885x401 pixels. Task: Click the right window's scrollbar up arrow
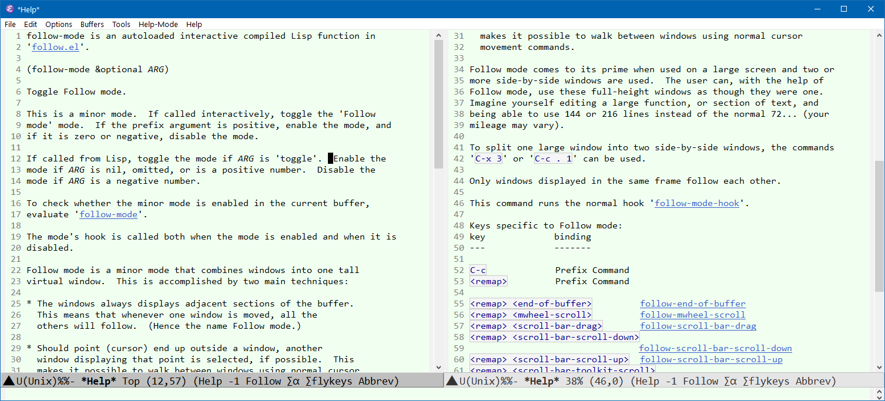(x=879, y=35)
